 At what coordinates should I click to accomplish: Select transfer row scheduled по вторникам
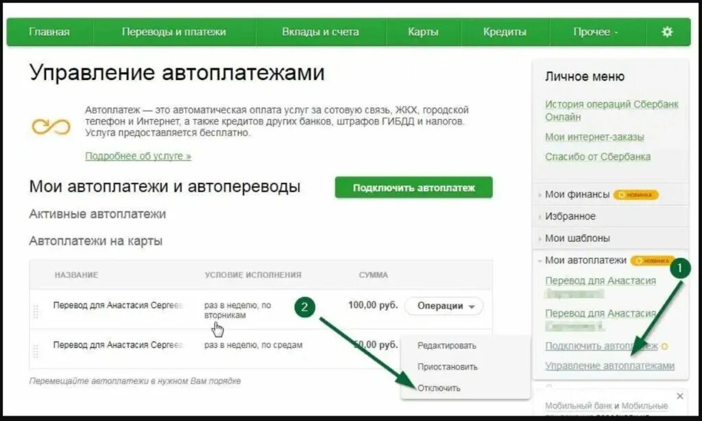coord(261,309)
